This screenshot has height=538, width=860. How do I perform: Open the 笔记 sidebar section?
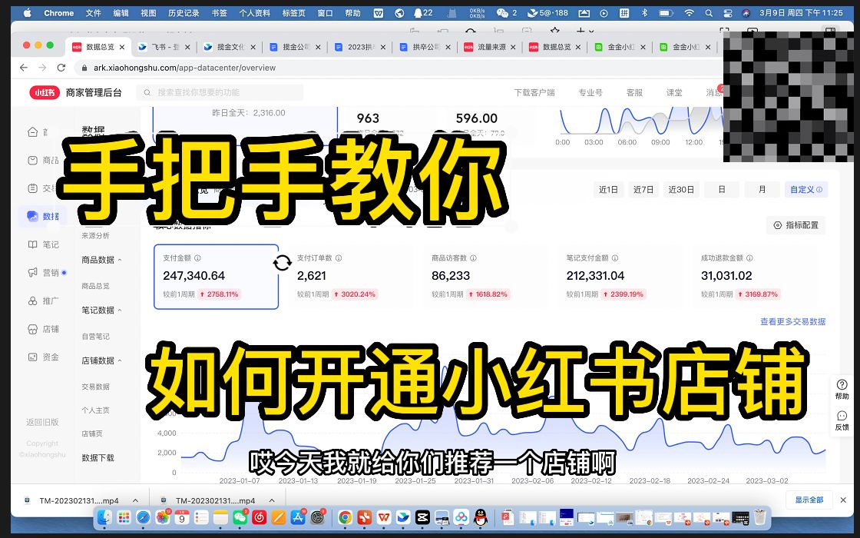42,244
